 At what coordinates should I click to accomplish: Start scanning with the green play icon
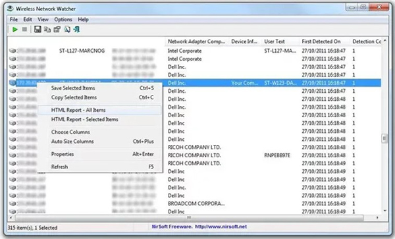(15, 30)
